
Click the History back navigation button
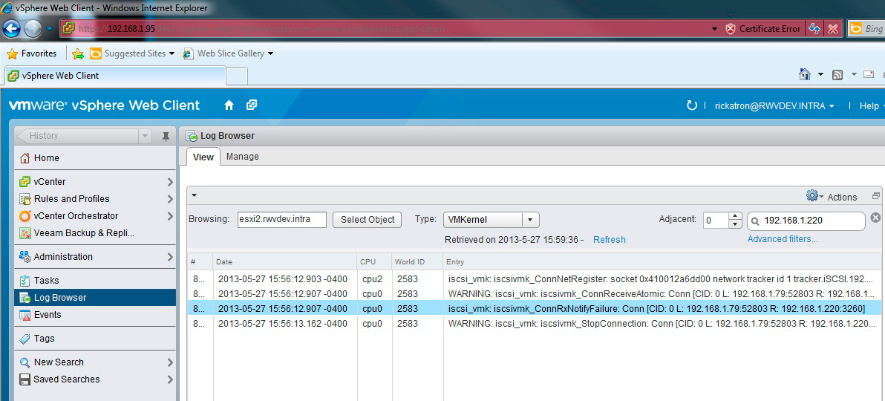(x=76, y=136)
